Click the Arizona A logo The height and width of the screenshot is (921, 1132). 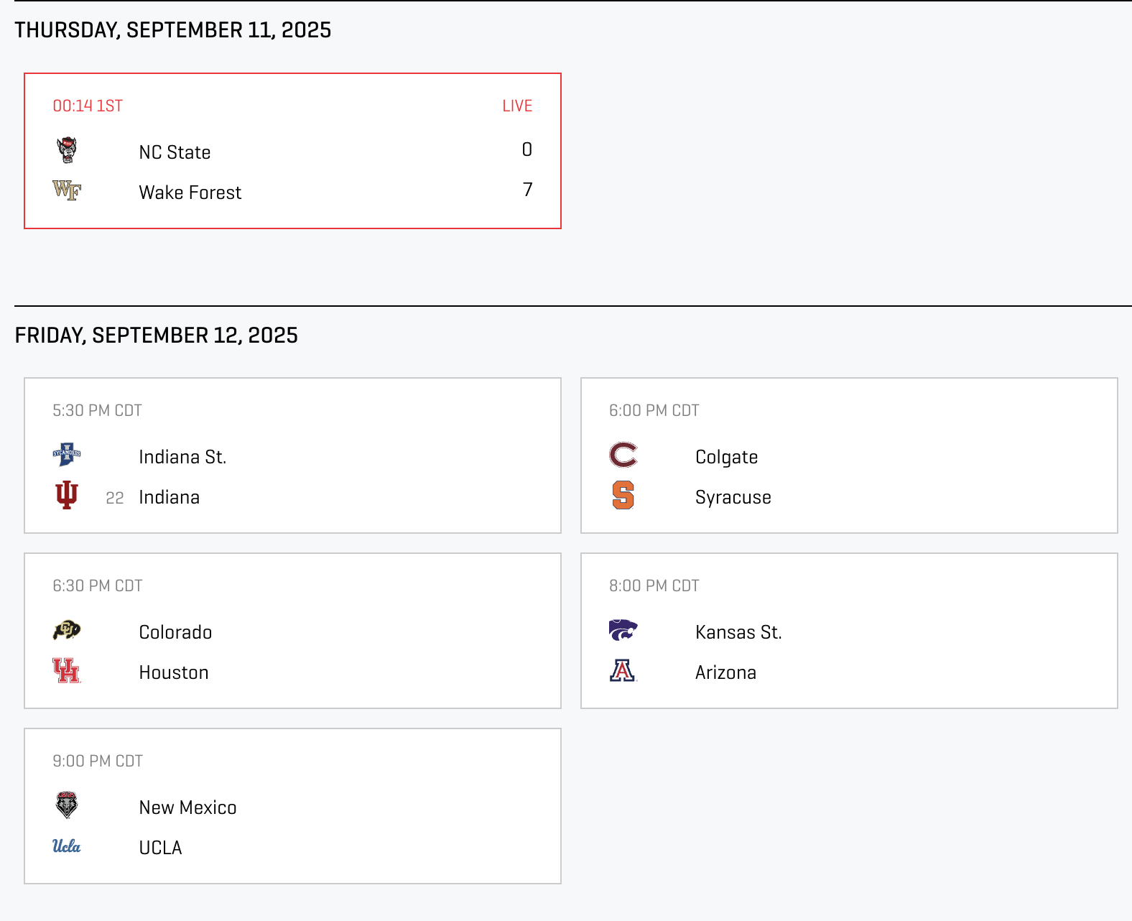pyautogui.click(x=623, y=670)
